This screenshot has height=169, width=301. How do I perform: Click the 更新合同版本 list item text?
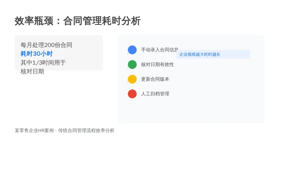(155, 79)
